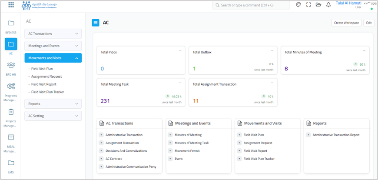The width and height of the screenshot is (378, 180).
Task: Open Projects Management clipboard icon
Action: coord(11,112)
